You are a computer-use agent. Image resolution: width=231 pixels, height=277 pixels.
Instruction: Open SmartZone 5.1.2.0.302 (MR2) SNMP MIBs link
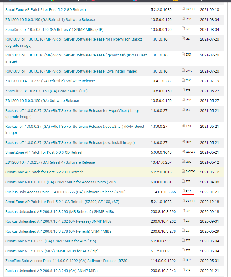pyautogui.click(x=52, y=251)
